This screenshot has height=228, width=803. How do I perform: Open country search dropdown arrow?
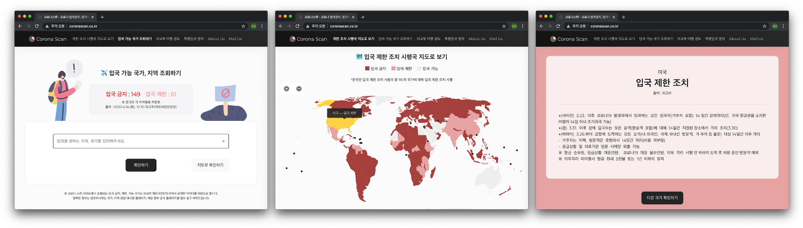click(223, 141)
